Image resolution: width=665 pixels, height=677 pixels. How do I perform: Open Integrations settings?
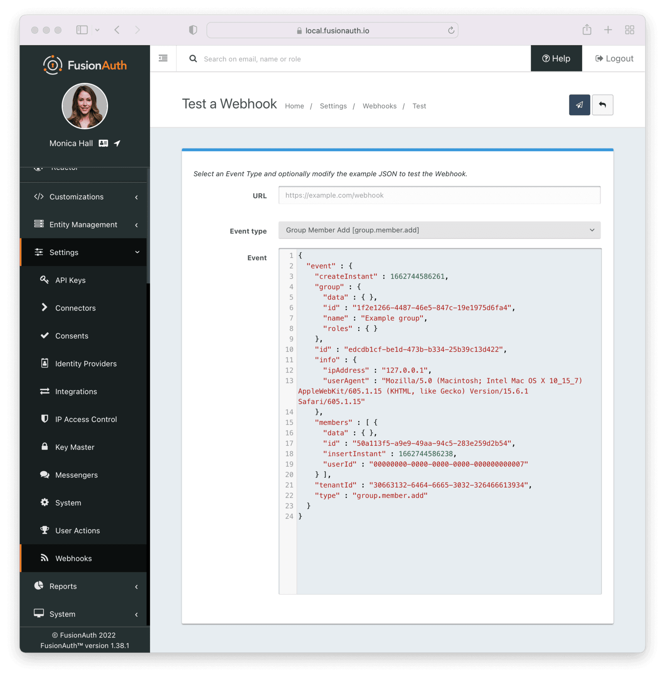pos(83,392)
